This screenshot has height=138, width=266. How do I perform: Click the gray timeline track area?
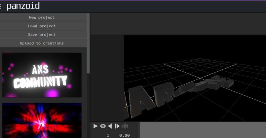(203, 130)
